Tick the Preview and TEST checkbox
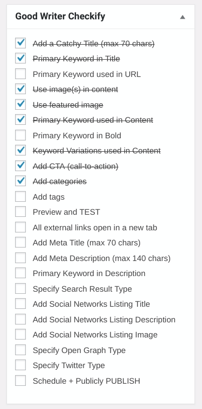Screen dimensions: 202x409 [20, 212]
